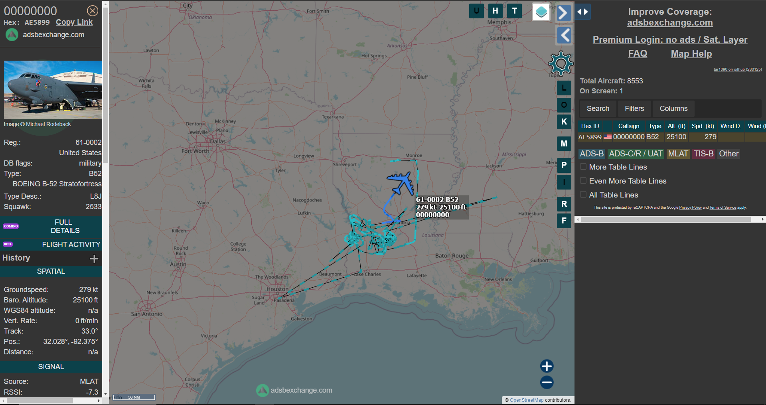Open the Terms of Service link

tap(723, 207)
